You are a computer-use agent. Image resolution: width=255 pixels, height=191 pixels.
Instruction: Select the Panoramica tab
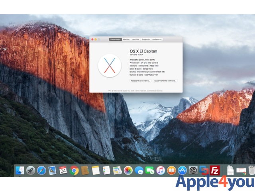pos(116,39)
